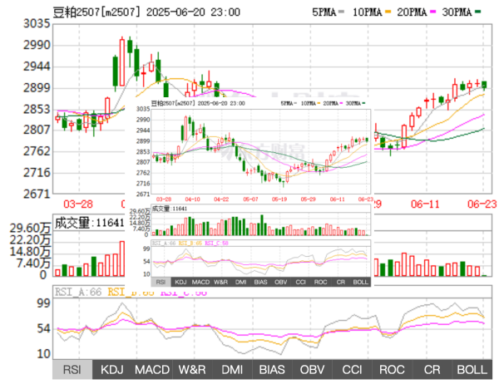This screenshot has height=389, width=499.
Task: Select the CR tab in the bottom bar
Action: pyautogui.click(x=432, y=369)
